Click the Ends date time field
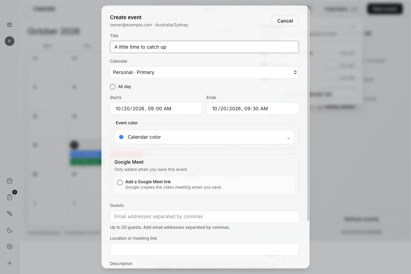This screenshot has height=274, width=411. (253, 109)
